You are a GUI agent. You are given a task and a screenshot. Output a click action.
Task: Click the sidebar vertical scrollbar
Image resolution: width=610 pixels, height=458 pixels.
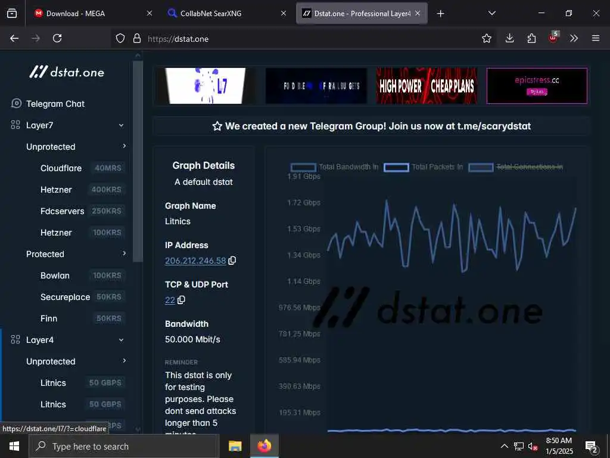coord(138,162)
